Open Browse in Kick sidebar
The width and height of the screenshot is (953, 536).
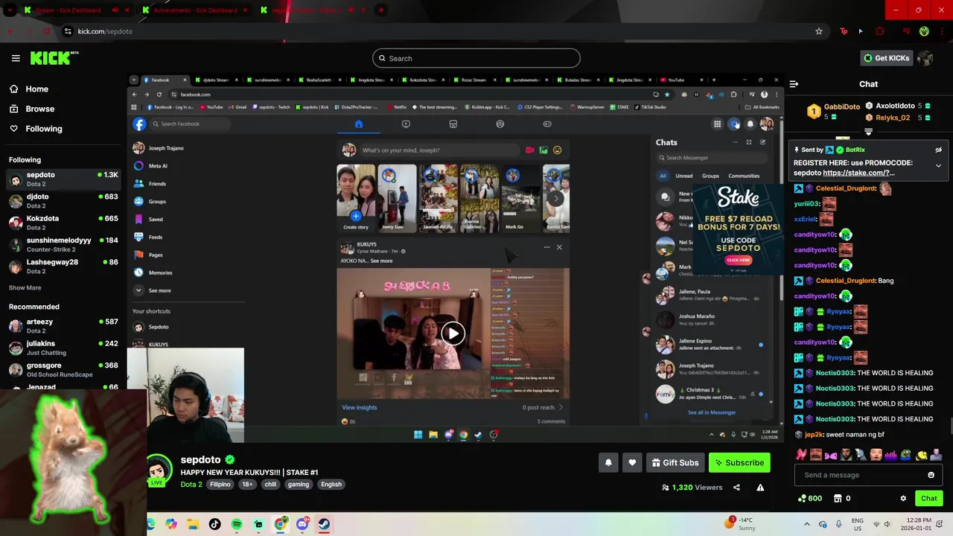click(x=32, y=109)
